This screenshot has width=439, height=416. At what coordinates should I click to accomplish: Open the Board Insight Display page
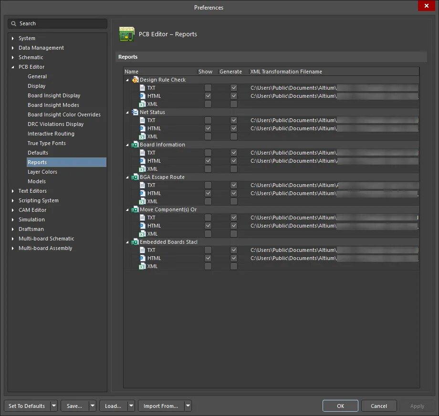coord(54,95)
